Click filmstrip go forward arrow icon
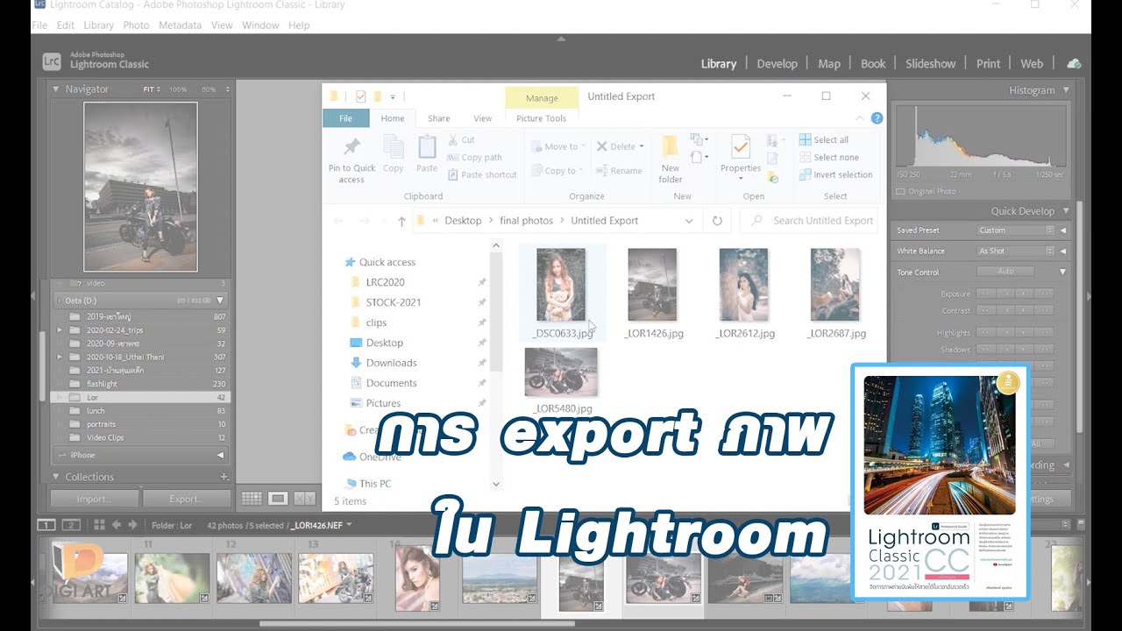This screenshot has width=1122, height=631. 133,525
